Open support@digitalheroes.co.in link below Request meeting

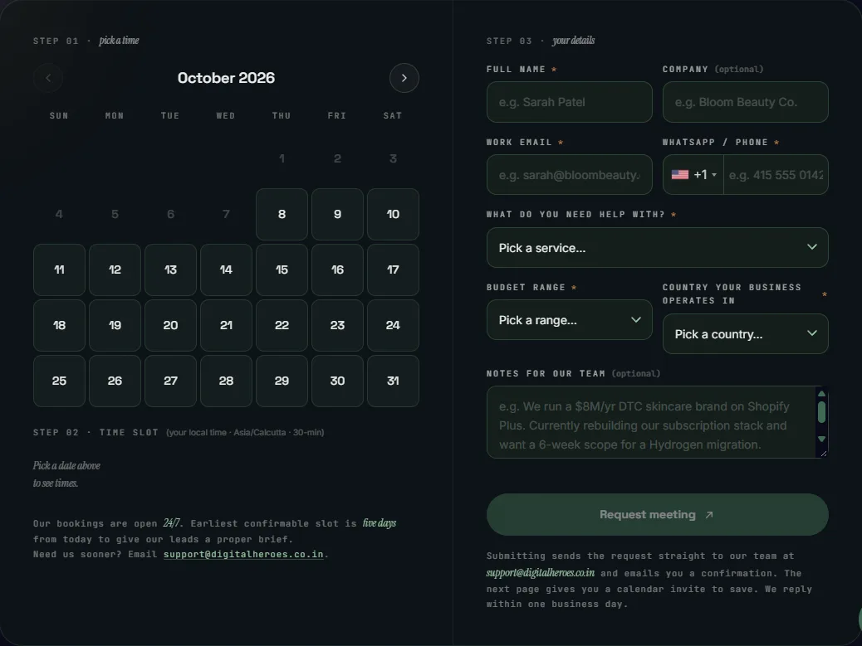540,572
